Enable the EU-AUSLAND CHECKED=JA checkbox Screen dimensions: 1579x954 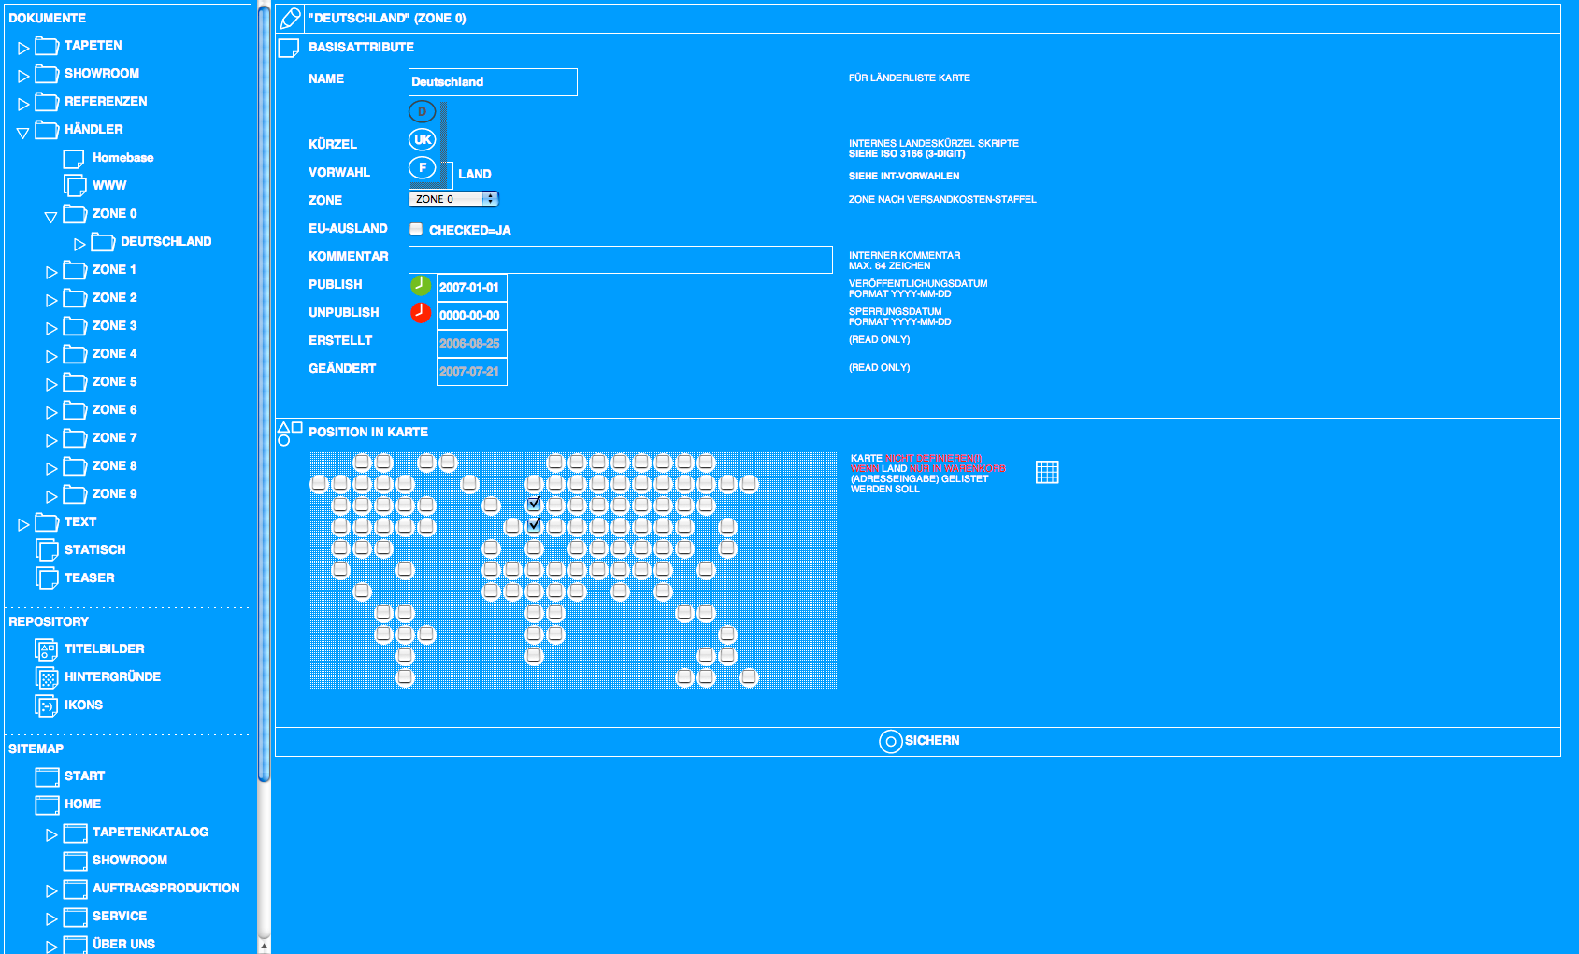pos(415,228)
